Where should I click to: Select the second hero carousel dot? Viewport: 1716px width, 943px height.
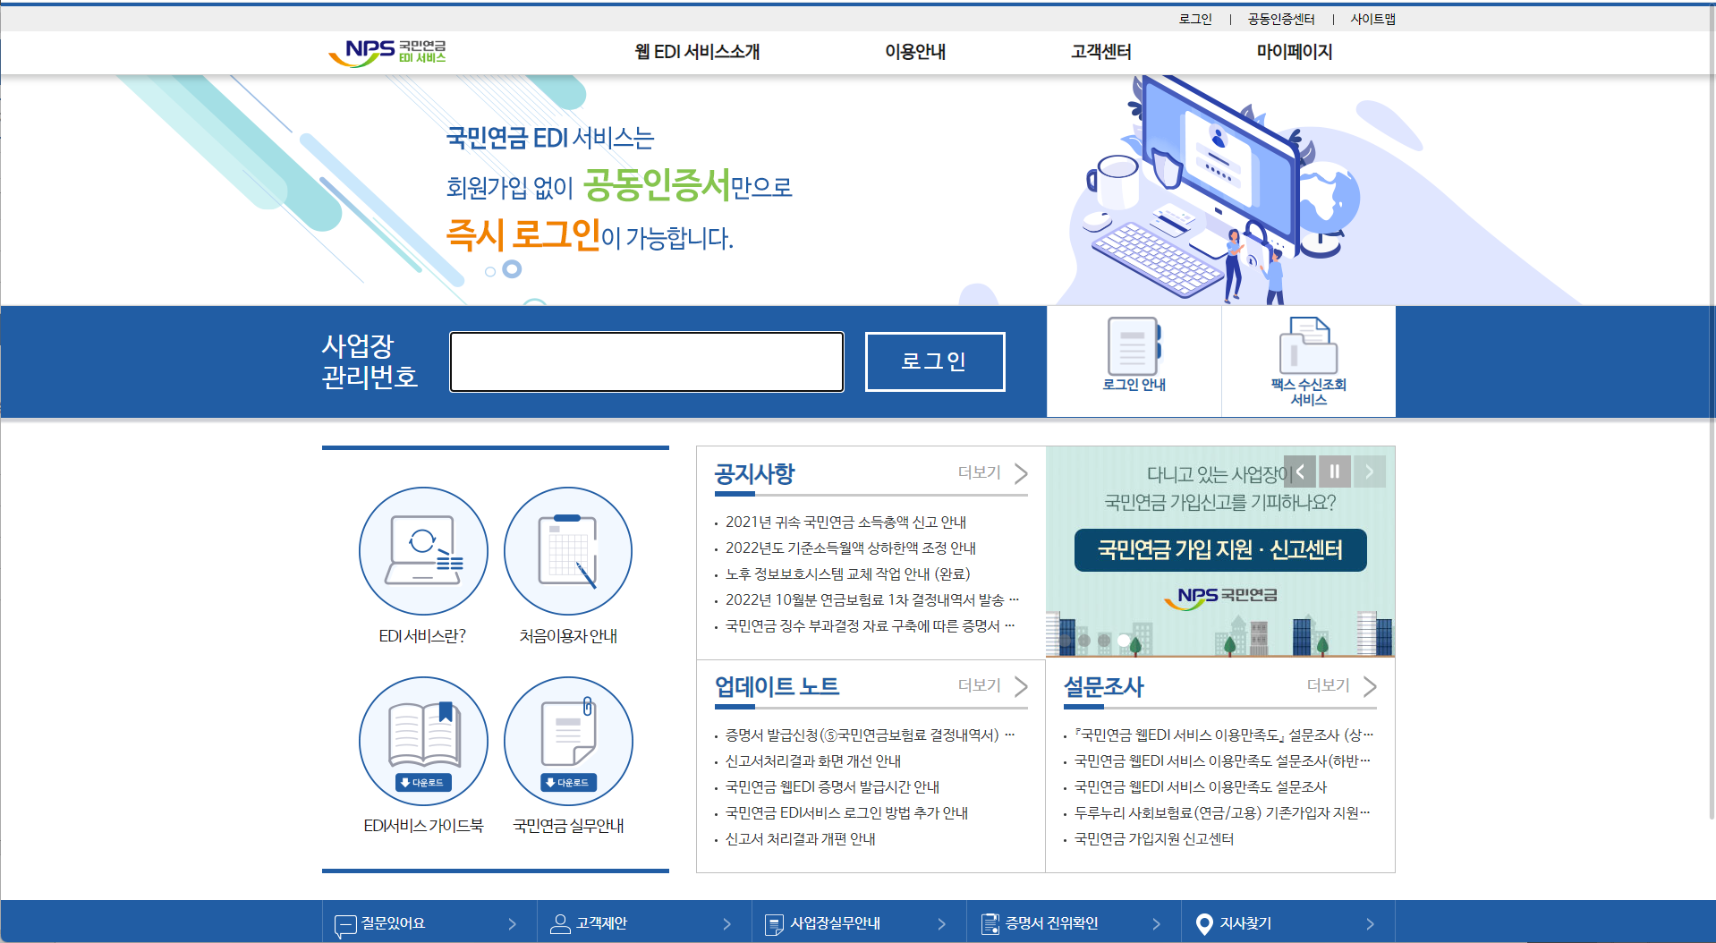(x=512, y=268)
